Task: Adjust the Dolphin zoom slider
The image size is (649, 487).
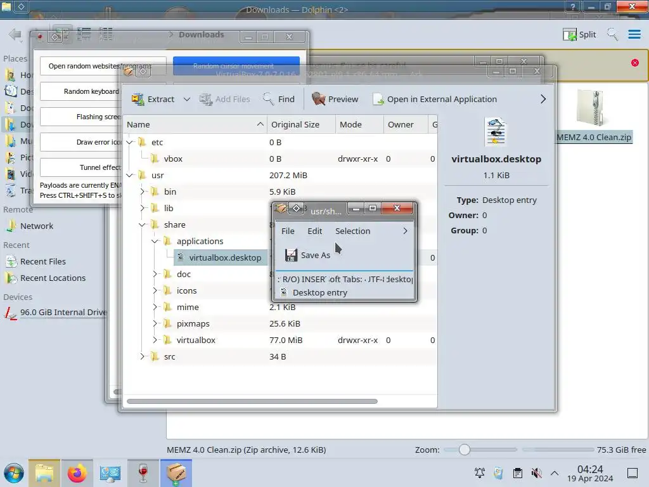Action: pyautogui.click(x=465, y=450)
